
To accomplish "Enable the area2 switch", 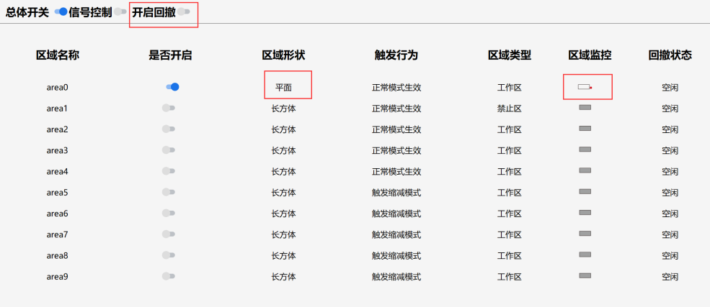I will click(x=169, y=129).
